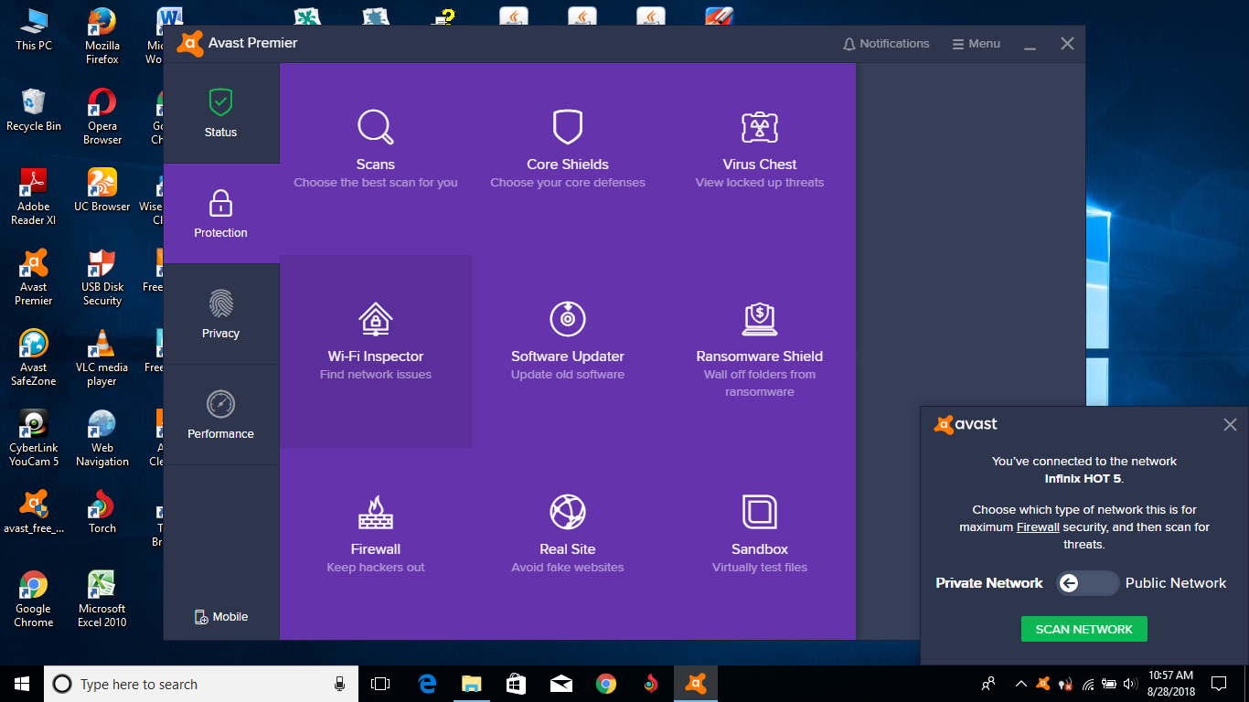This screenshot has width=1249, height=702.
Task: Select the Web Navigation desktop icon
Action: 102,438
